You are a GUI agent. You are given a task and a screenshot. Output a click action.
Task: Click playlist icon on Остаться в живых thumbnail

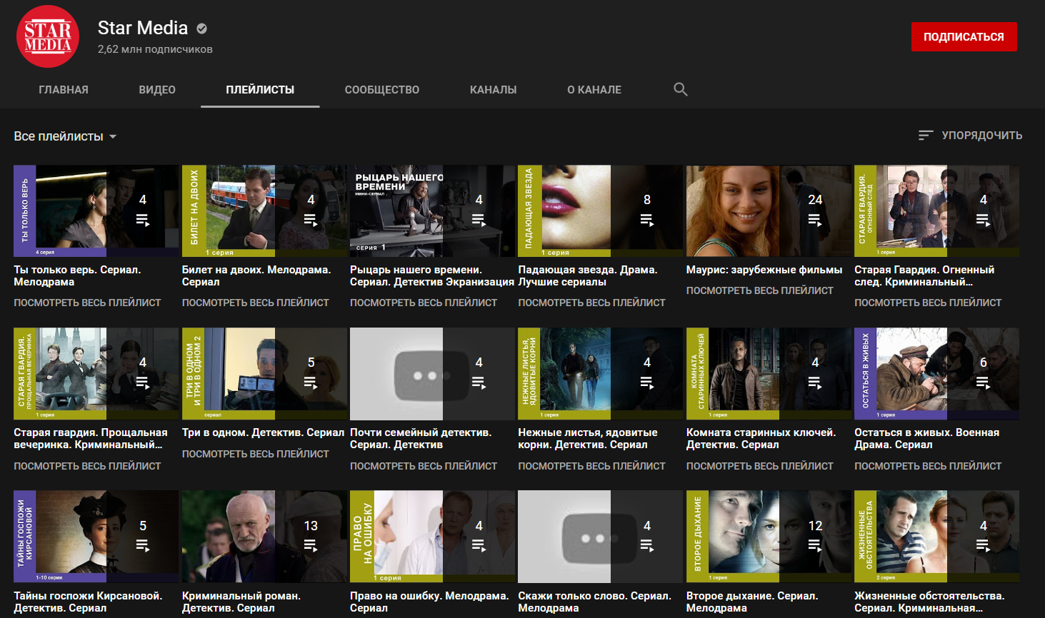tap(983, 383)
